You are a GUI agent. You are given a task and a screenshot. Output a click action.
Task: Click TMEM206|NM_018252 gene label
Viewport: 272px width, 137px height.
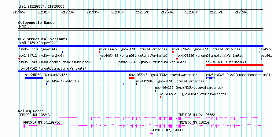coord(194,122)
